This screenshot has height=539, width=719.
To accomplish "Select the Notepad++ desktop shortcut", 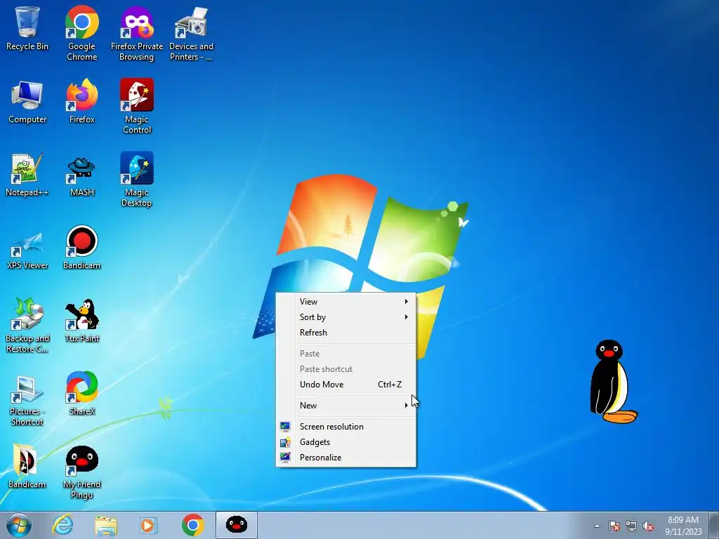I will pyautogui.click(x=27, y=174).
